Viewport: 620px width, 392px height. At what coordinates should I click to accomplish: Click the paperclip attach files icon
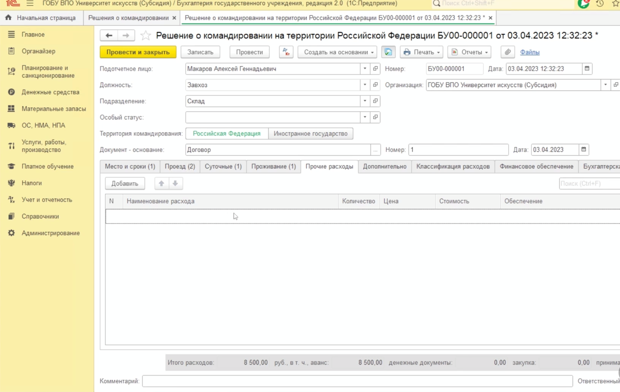[x=508, y=52]
